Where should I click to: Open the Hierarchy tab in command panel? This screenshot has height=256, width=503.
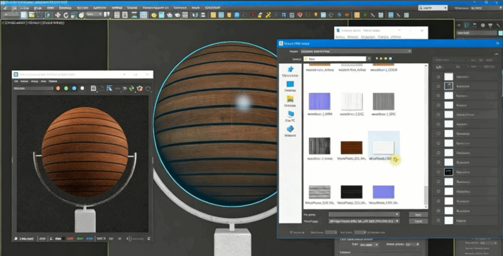(x=475, y=25)
